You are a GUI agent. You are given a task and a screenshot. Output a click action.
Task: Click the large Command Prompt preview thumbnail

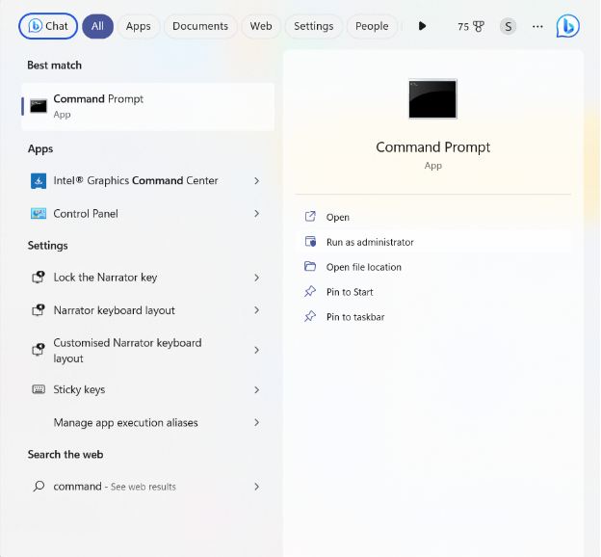[x=432, y=99]
